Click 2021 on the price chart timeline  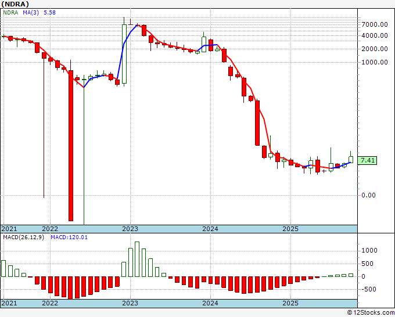click(x=9, y=229)
